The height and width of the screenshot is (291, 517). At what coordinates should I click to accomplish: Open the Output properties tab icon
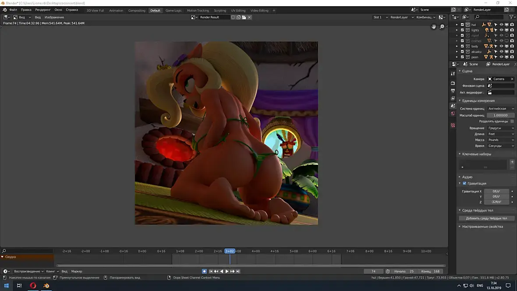tap(453, 91)
